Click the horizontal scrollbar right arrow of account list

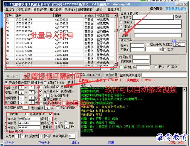point(112,68)
